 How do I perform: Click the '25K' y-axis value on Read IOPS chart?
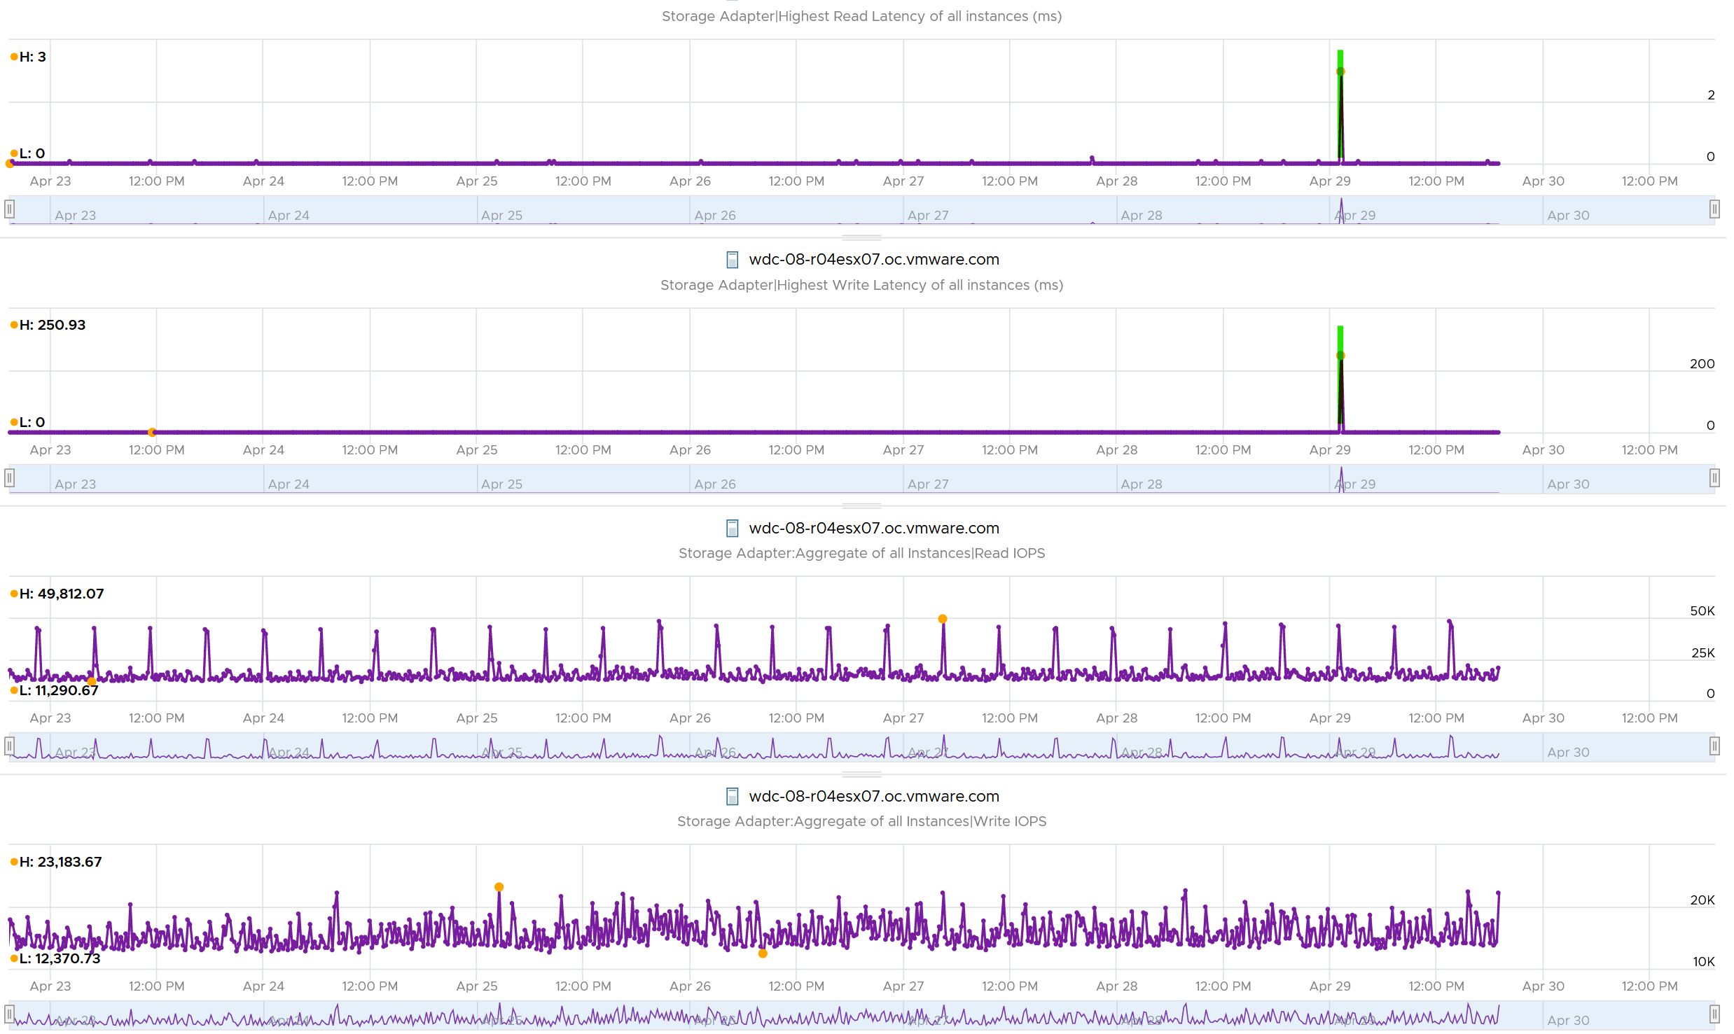click(x=1703, y=653)
